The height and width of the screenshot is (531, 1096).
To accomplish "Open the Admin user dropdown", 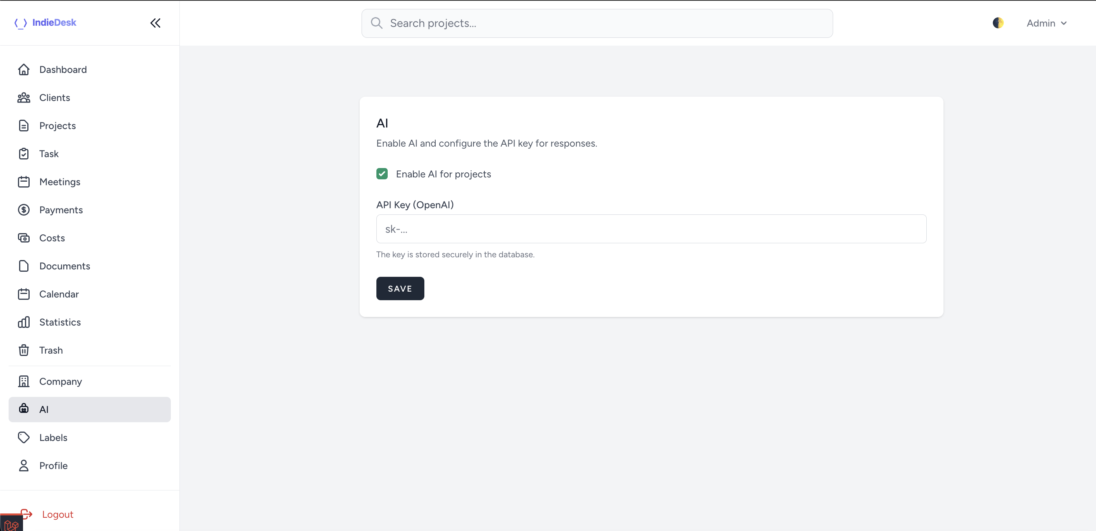I will (1046, 23).
